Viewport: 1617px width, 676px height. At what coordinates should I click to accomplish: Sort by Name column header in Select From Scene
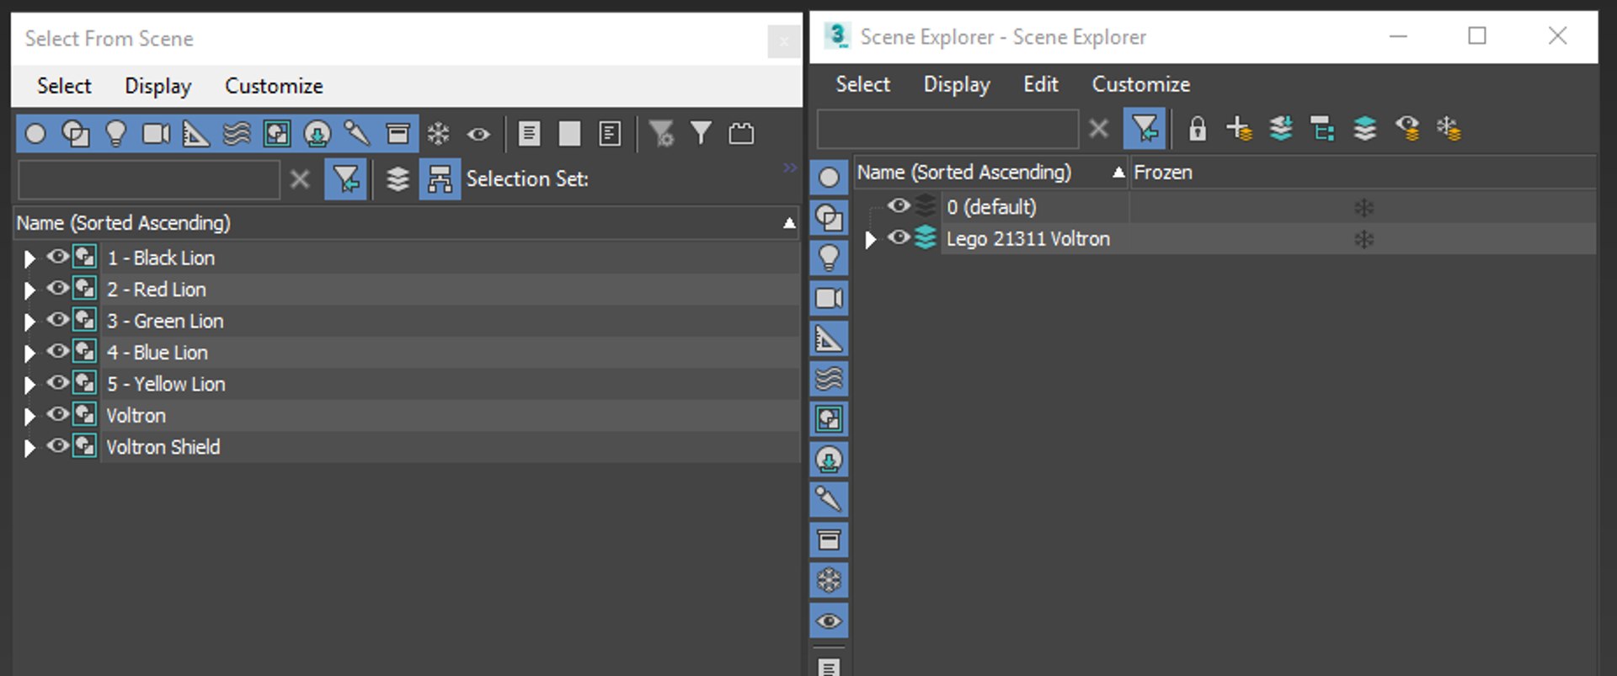[x=406, y=223]
